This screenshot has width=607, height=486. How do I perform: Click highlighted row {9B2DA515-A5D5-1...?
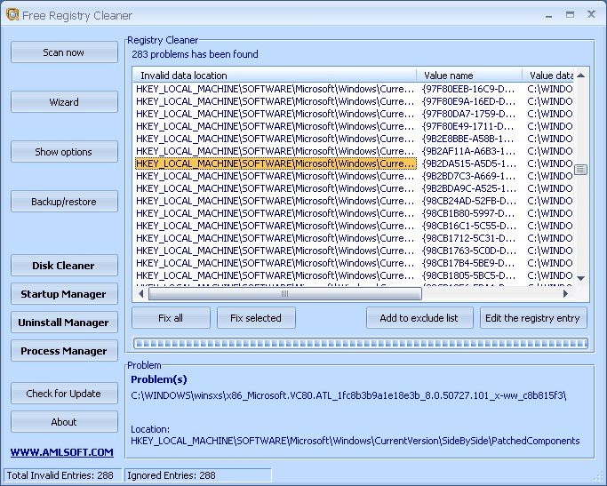click(354, 163)
